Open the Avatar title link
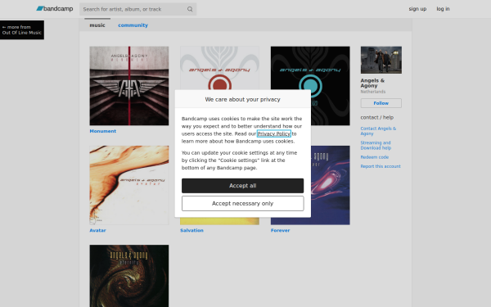 (97, 230)
